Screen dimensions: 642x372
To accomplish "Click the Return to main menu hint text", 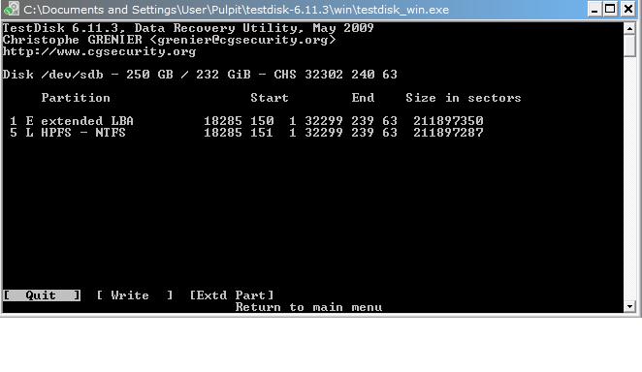I will (309, 307).
